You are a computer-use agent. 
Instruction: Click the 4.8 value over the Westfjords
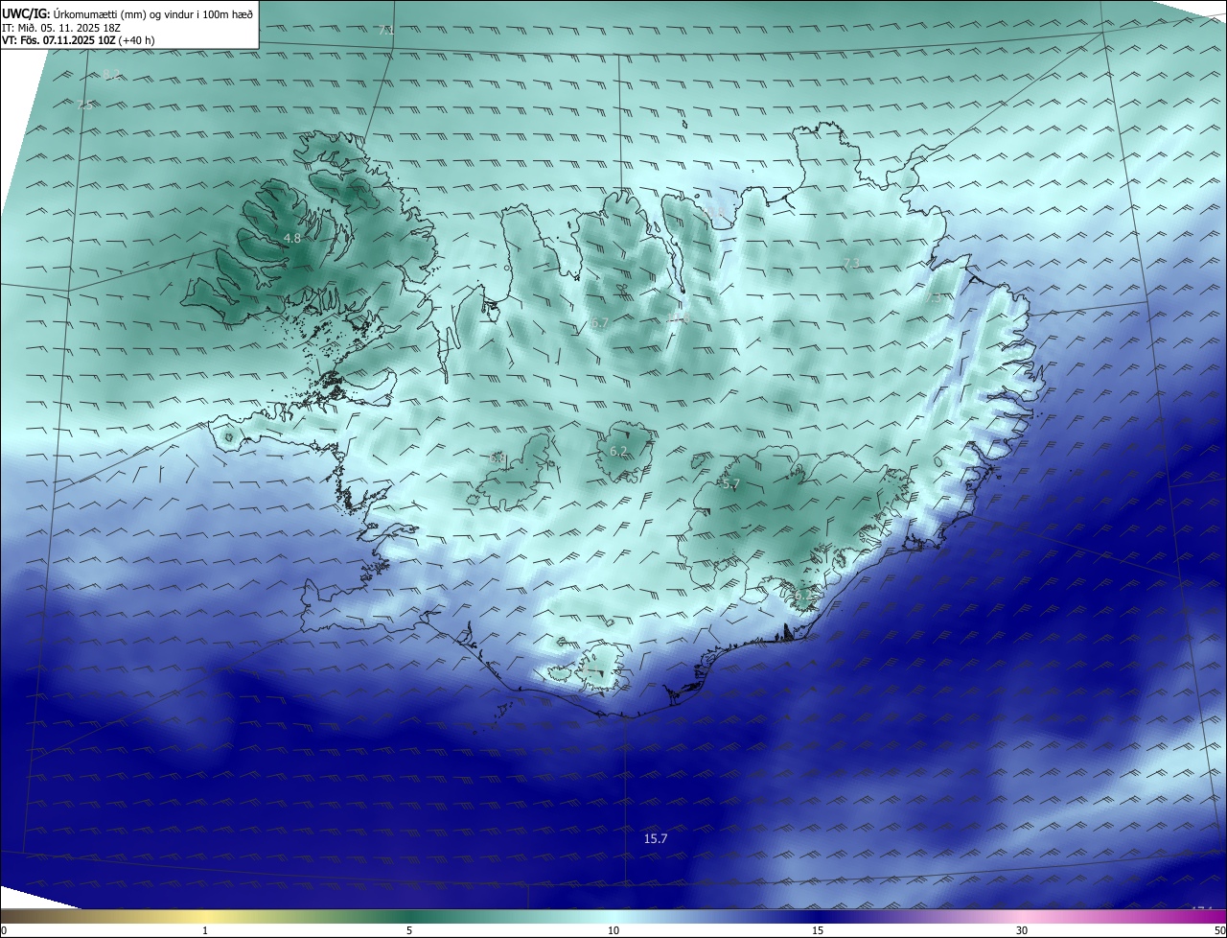coord(292,238)
